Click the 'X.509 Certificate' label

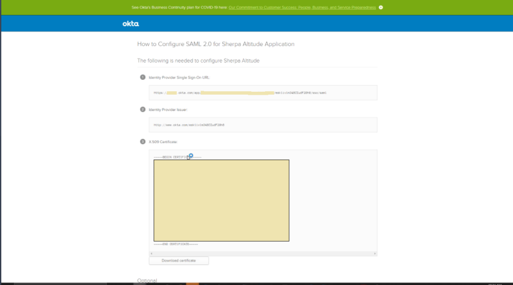coord(163,141)
